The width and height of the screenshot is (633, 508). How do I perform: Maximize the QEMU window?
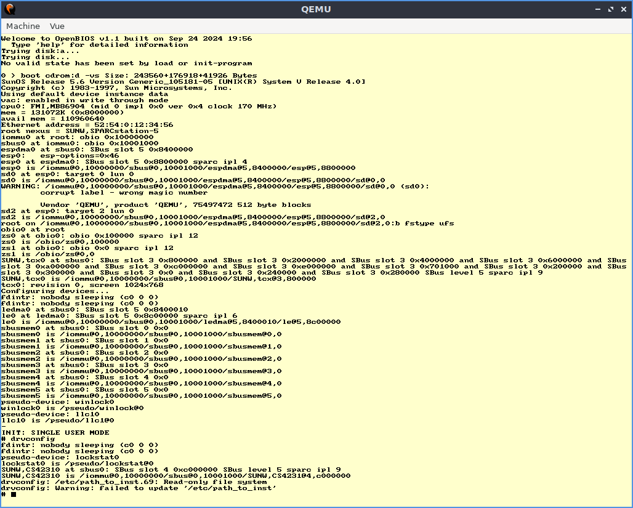pyautogui.click(x=611, y=9)
